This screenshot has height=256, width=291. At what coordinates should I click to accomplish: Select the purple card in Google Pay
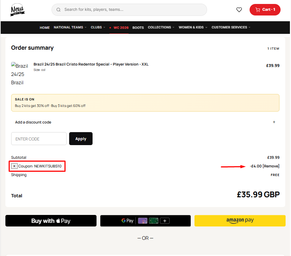[143, 221]
